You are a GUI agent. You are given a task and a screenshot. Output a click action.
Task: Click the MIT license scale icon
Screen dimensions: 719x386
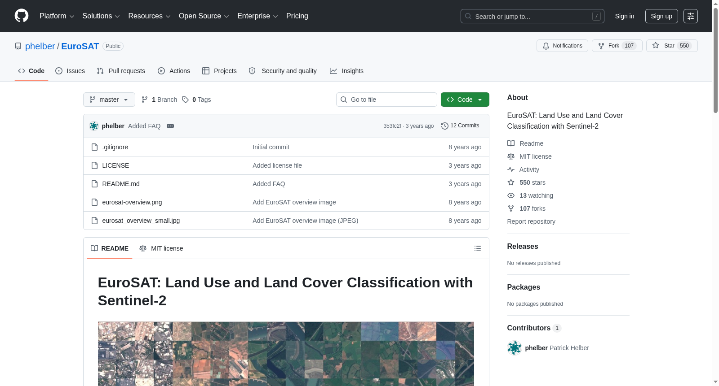[511, 156]
